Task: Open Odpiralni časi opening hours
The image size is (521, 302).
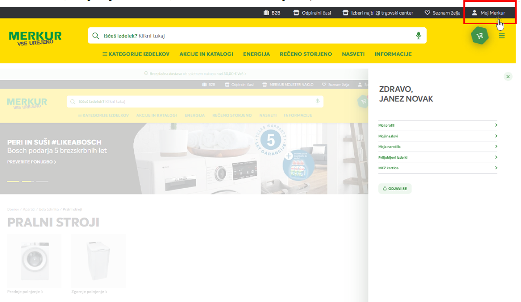Action: point(312,13)
